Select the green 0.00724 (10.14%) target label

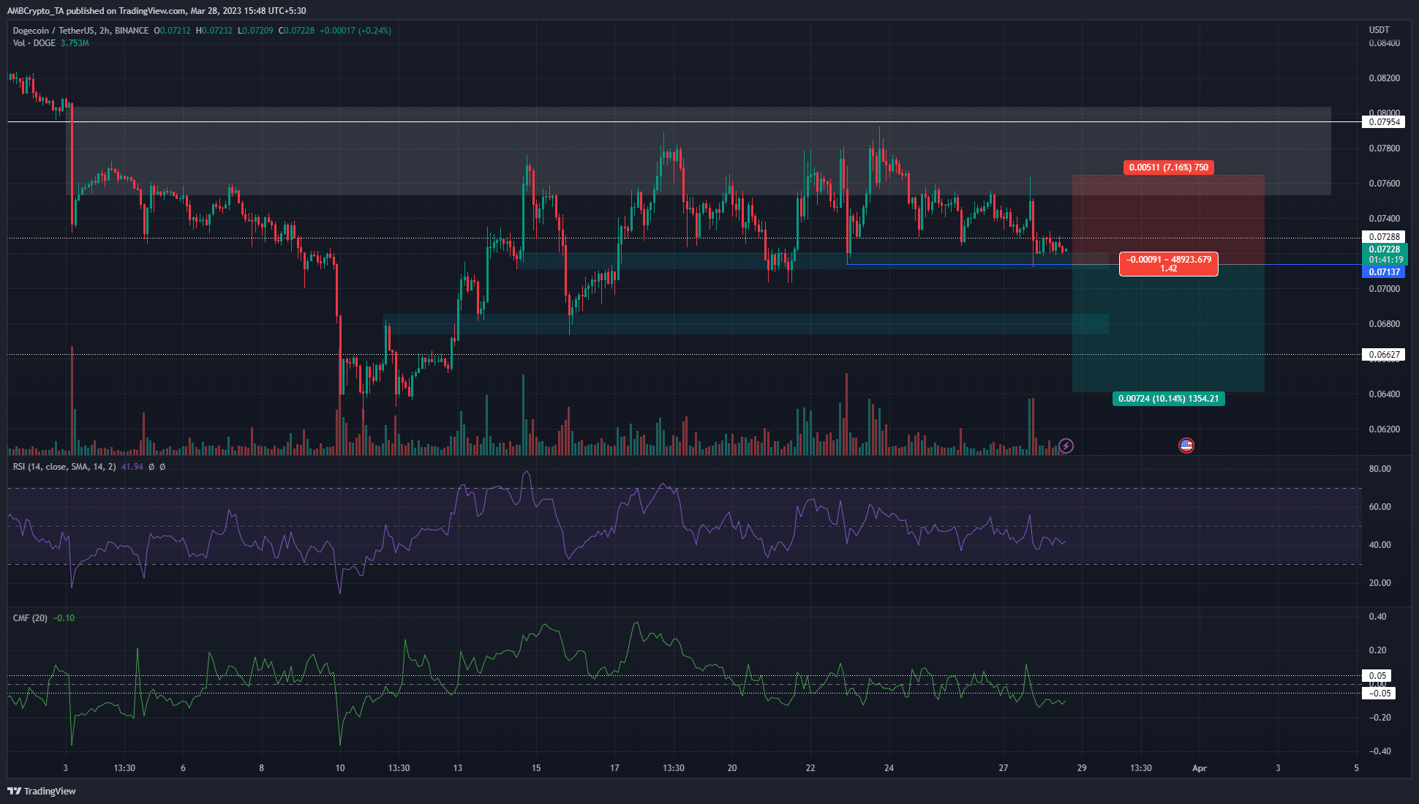coord(1168,399)
